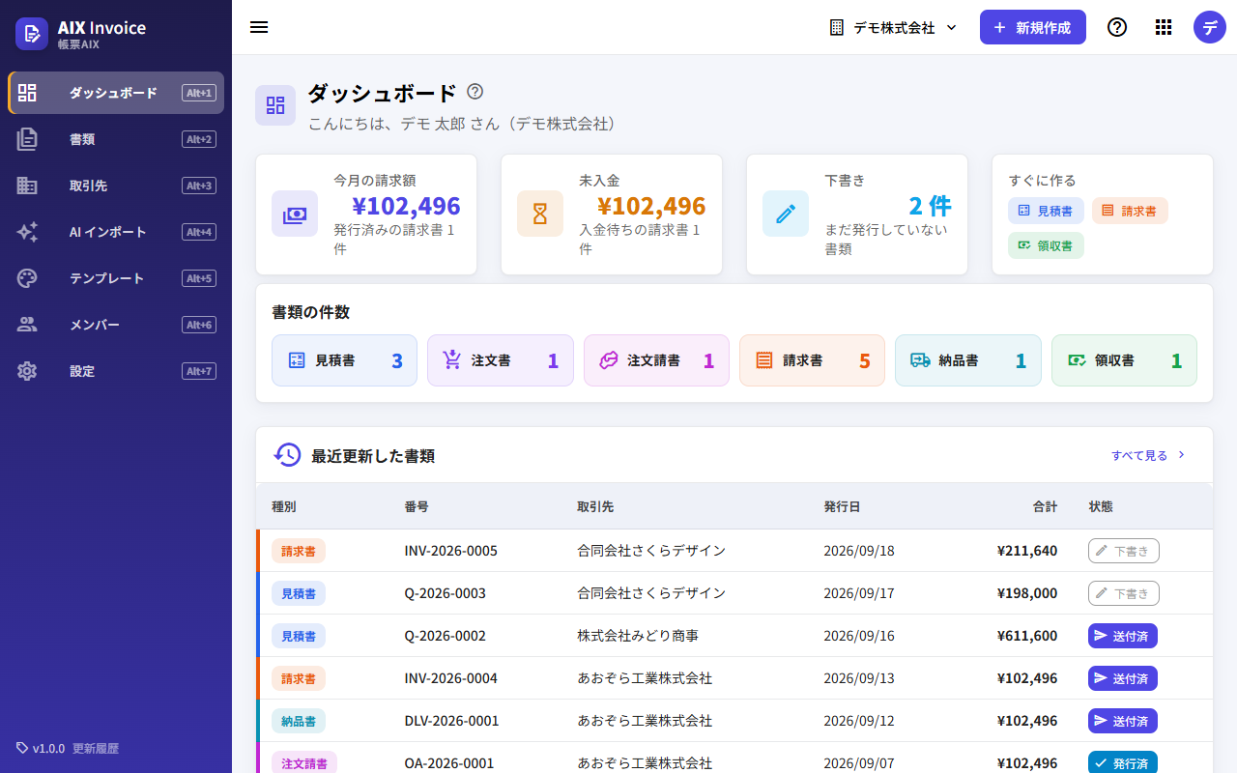Create a 見積書 from すぐに作る
Image resolution: width=1237 pixels, height=773 pixels.
(x=1046, y=211)
